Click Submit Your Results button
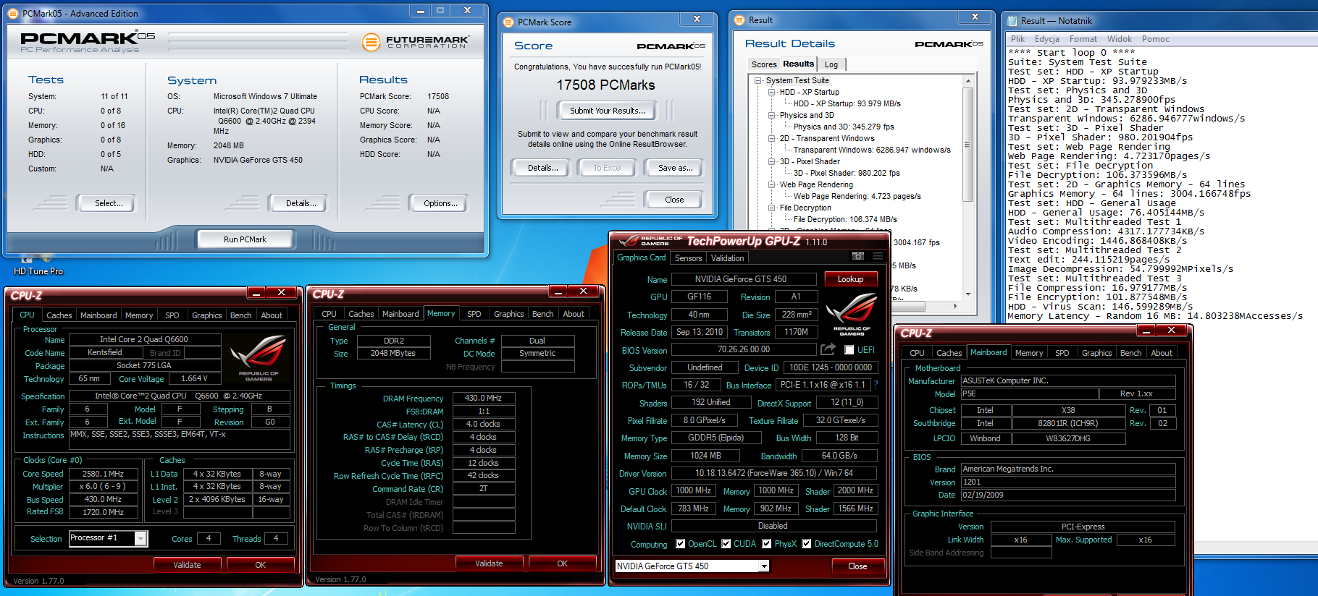 coord(607,111)
